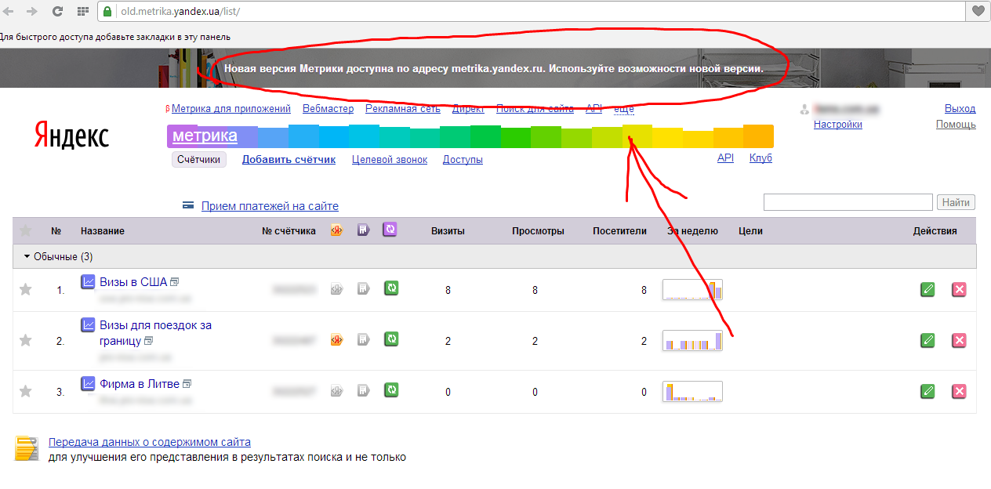The width and height of the screenshot is (991, 489).
Task: Open the Поиск для сайта link
Action: tap(535, 109)
